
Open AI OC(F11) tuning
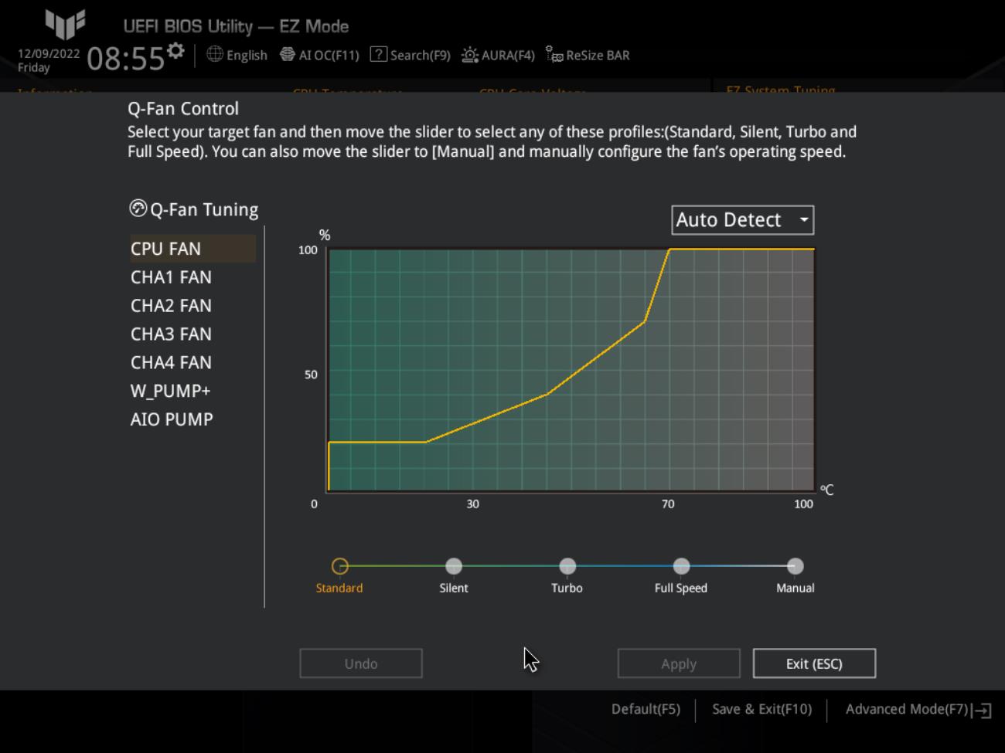[x=319, y=55]
